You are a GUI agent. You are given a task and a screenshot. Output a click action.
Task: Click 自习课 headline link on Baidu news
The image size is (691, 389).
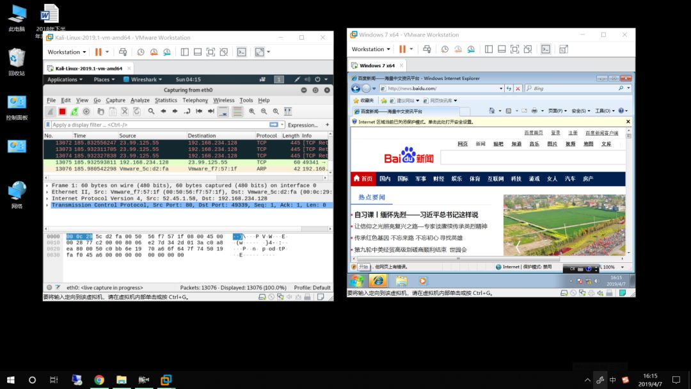(416, 215)
